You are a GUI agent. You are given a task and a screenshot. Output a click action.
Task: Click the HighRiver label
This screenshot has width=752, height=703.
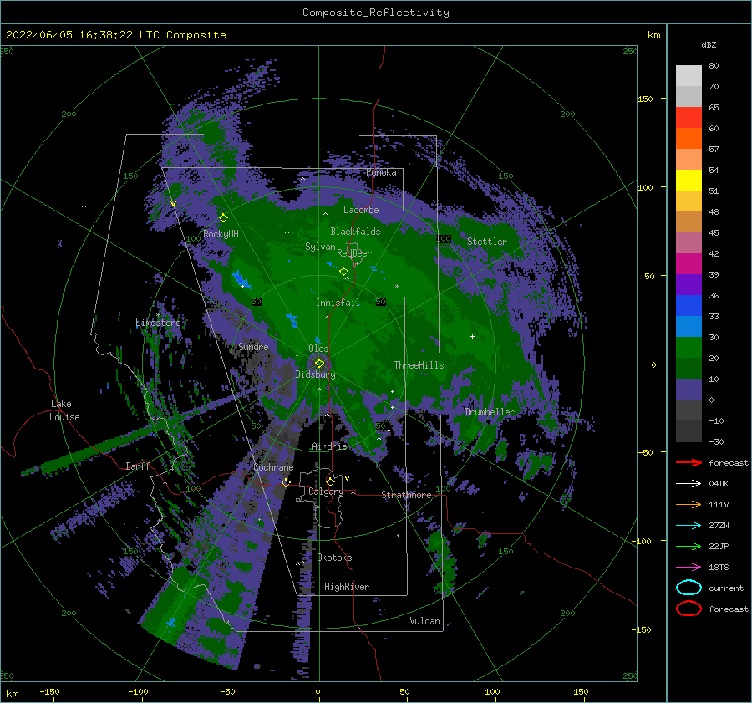(347, 587)
